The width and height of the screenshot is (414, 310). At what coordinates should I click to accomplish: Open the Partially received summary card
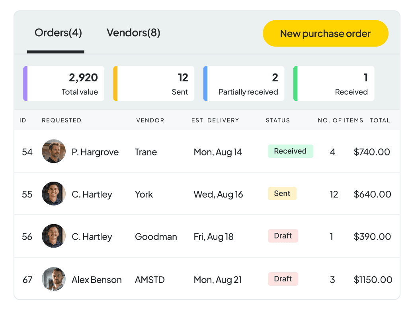244,83
